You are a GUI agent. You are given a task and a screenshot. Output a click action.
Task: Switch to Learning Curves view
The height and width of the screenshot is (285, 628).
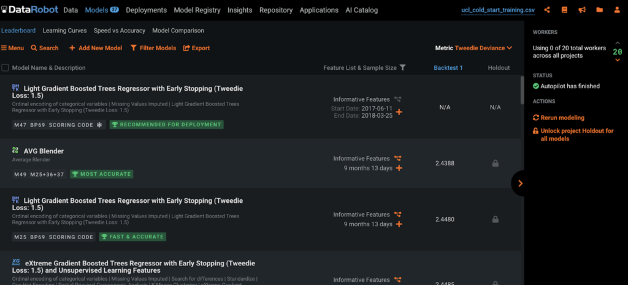click(x=64, y=31)
